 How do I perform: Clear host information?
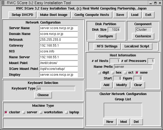pos(138,85)
